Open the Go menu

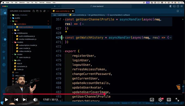click(32, 2)
